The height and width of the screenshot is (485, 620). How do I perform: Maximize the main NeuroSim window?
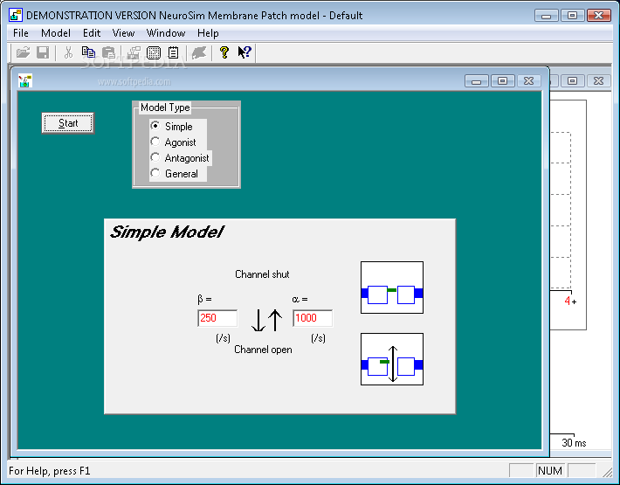coord(572,16)
